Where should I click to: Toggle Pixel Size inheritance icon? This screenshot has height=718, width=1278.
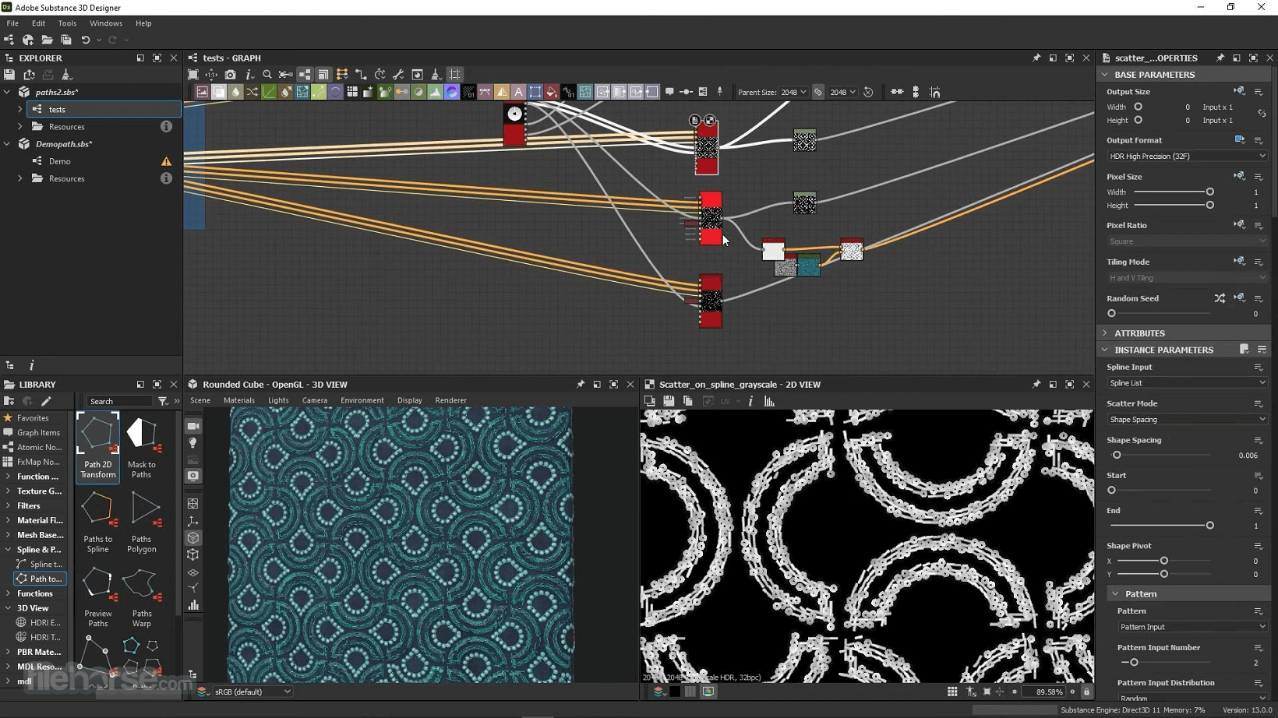(x=1239, y=177)
